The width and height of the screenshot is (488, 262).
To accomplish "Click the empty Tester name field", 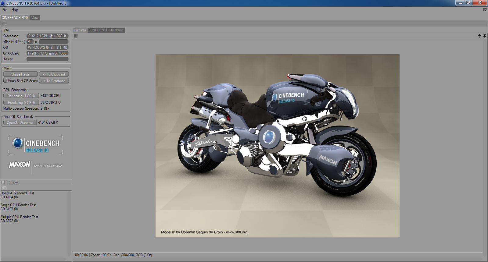I will click(47, 59).
